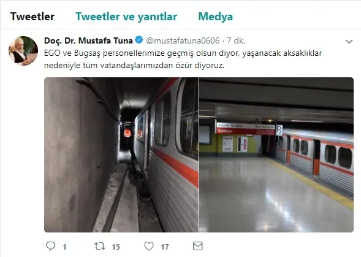Switch to Tweetler ve yanıtlar tab

click(126, 17)
